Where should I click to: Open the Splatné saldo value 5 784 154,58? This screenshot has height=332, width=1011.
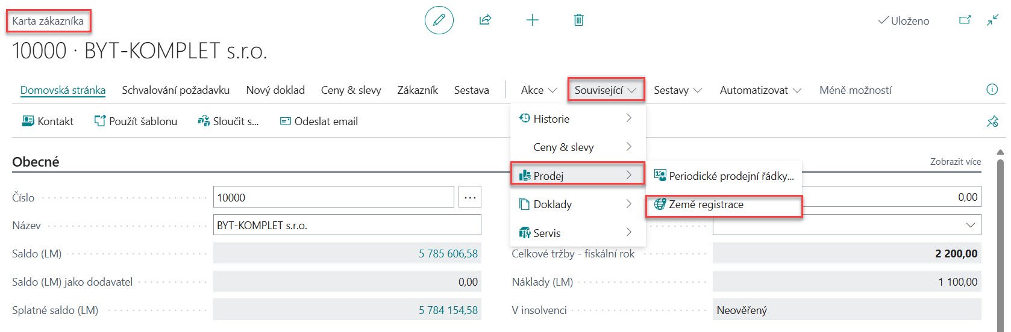point(448,310)
